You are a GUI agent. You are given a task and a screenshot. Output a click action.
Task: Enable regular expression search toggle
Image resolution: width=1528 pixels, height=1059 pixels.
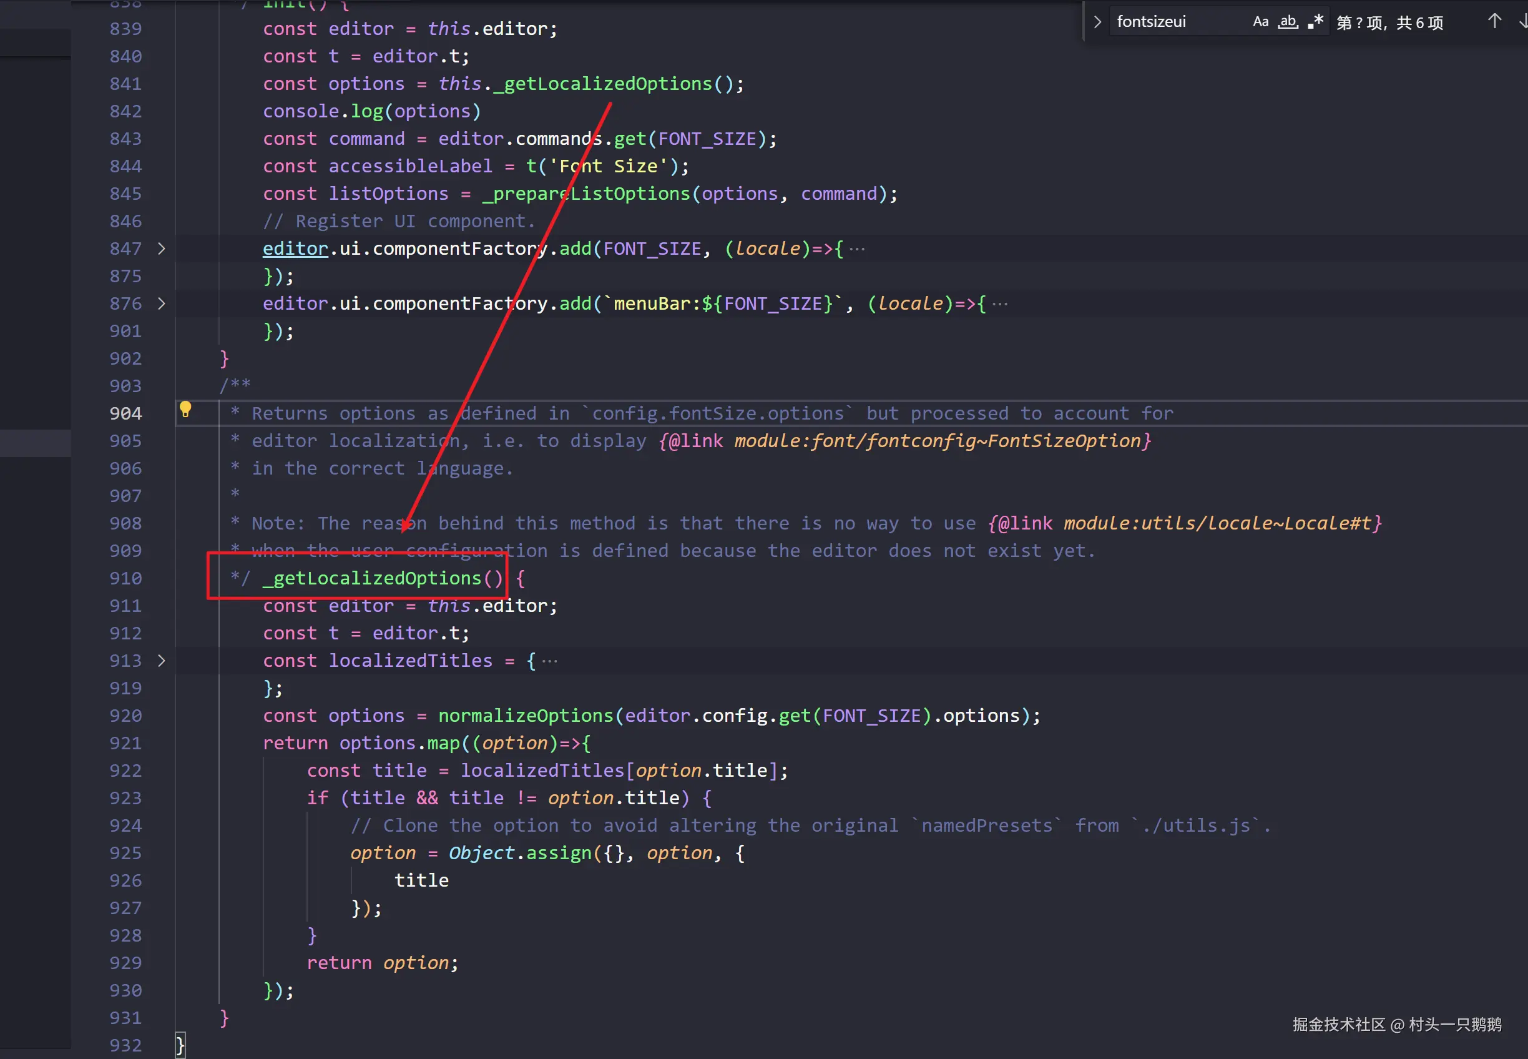(1316, 22)
